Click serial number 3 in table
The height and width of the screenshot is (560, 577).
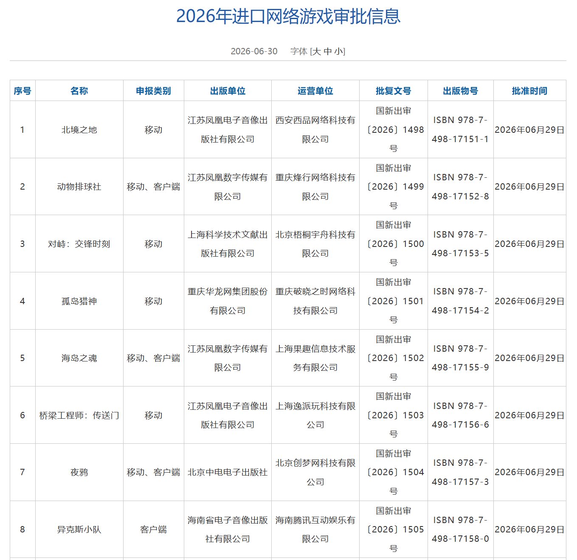point(23,244)
